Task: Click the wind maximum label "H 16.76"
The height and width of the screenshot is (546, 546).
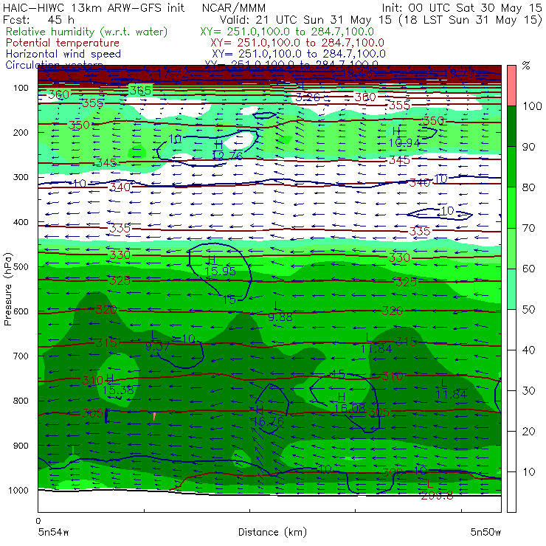Action: [x=268, y=415]
